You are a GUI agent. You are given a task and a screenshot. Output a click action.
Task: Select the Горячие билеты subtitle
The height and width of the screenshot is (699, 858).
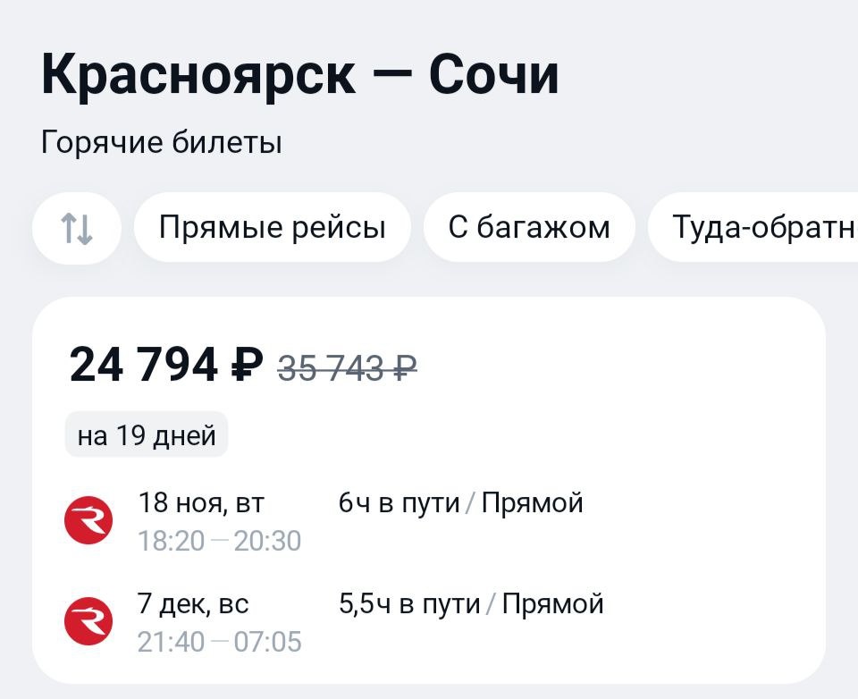click(162, 142)
